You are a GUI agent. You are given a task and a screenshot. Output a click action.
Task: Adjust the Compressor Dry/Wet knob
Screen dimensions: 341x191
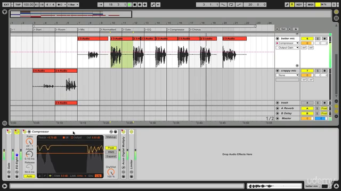111,172
